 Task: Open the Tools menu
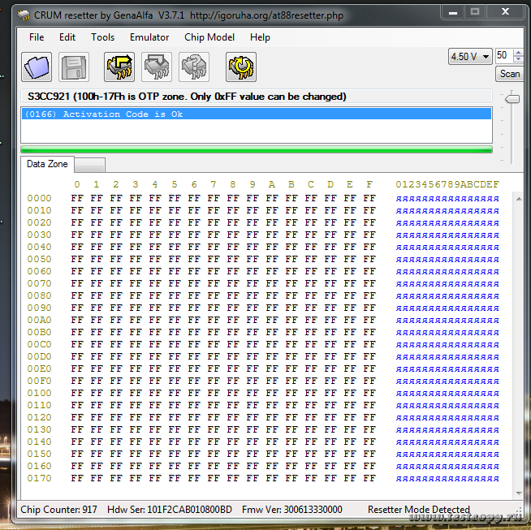(x=102, y=37)
